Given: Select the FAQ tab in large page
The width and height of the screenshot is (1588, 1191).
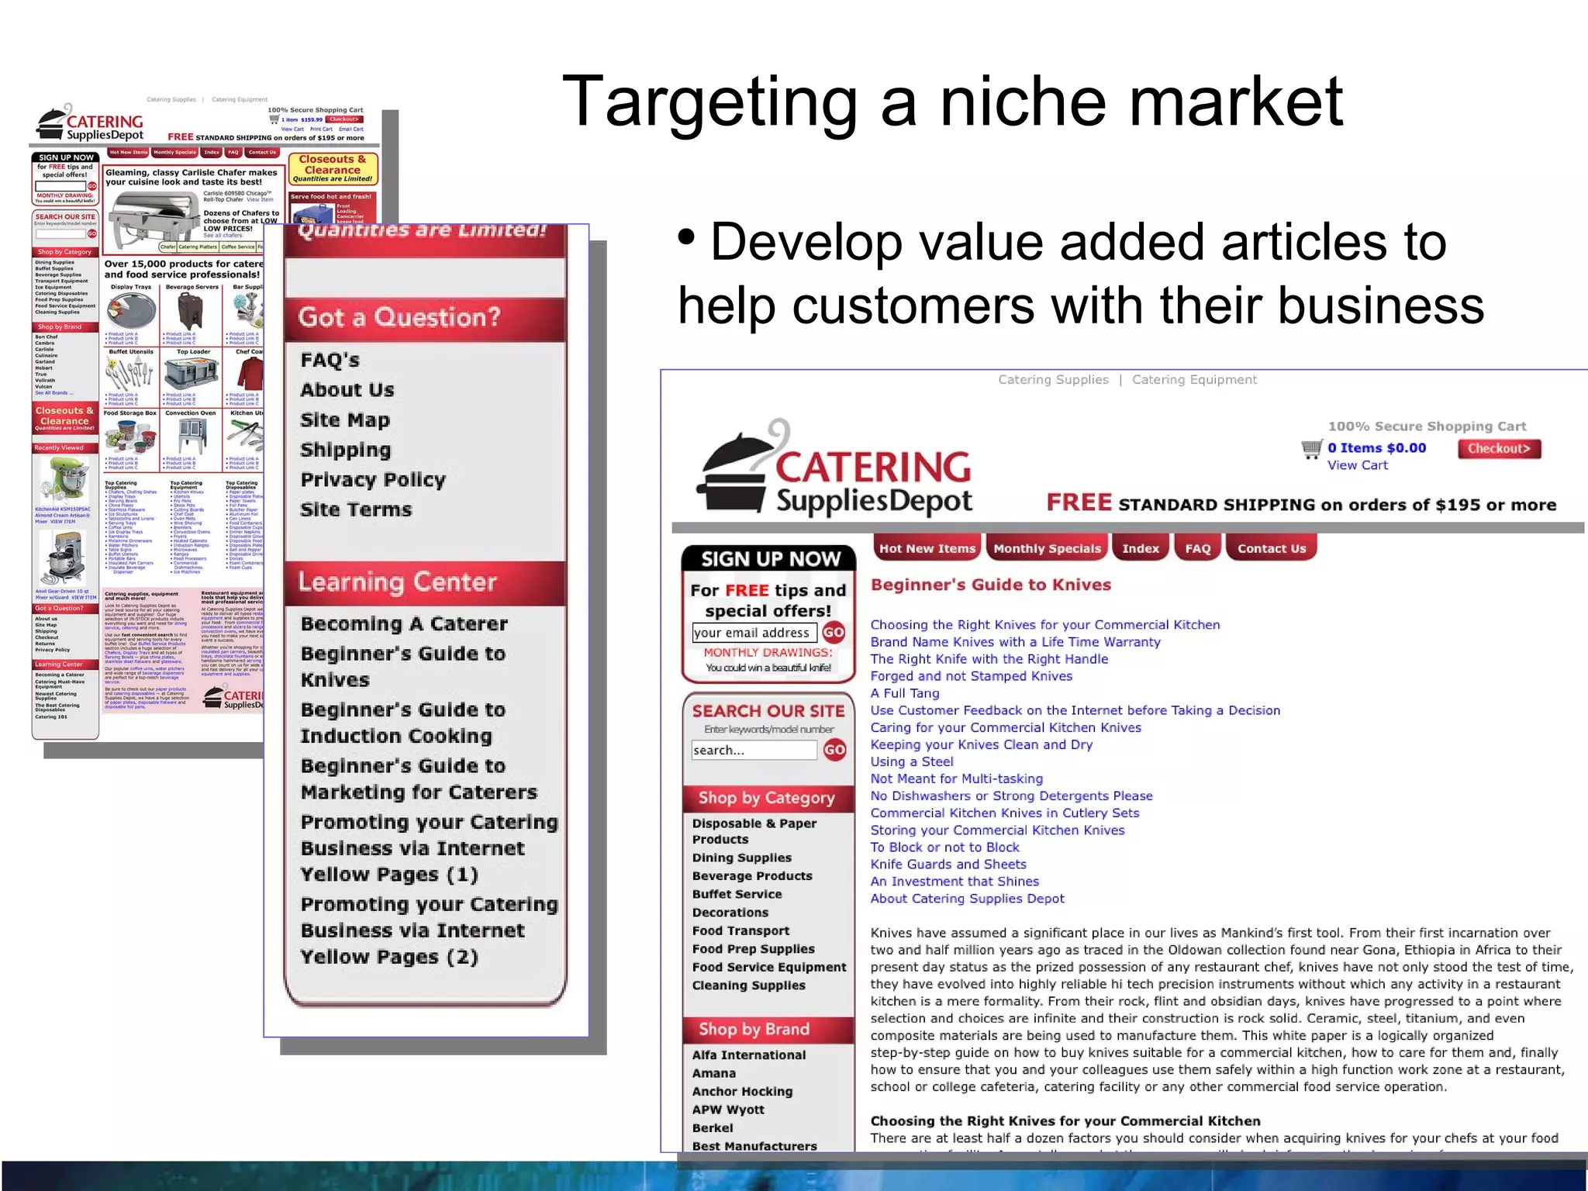Looking at the screenshot, I should [1198, 548].
